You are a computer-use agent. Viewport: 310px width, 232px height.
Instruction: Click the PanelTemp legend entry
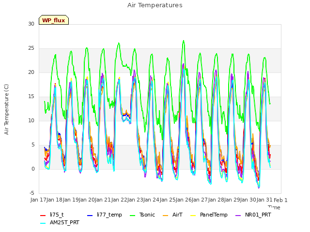click(x=209, y=215)
